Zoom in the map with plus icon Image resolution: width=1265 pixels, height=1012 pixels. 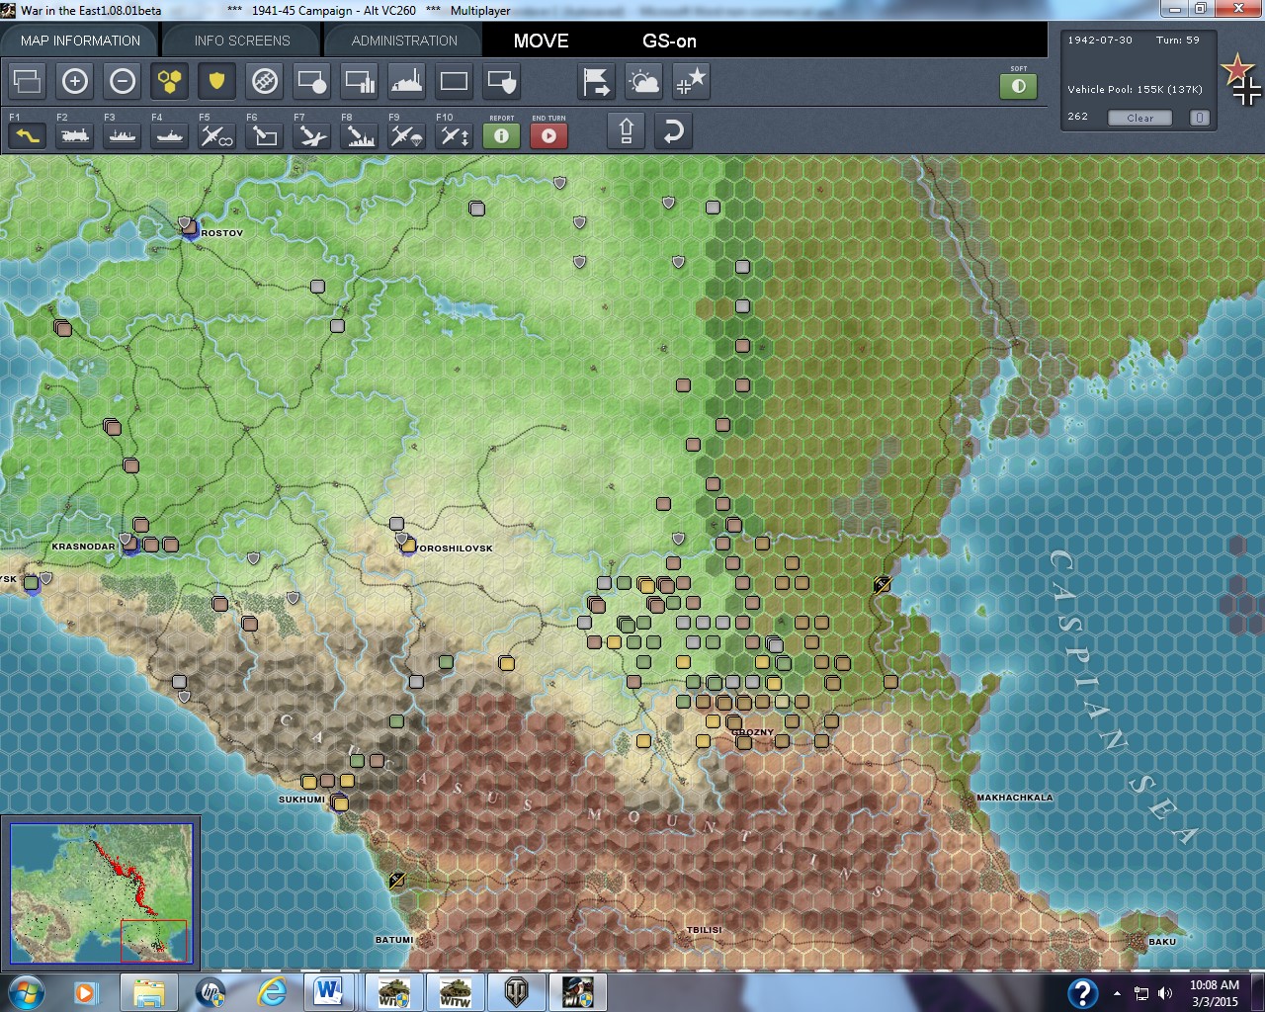[x=75, y=81]
